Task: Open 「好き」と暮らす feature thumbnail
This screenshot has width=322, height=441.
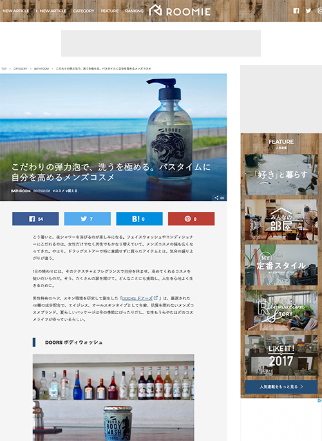Action: 281,174
